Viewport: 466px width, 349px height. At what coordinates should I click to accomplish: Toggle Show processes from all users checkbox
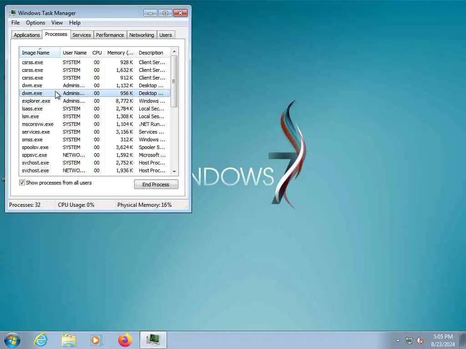[x=22, y=183]
